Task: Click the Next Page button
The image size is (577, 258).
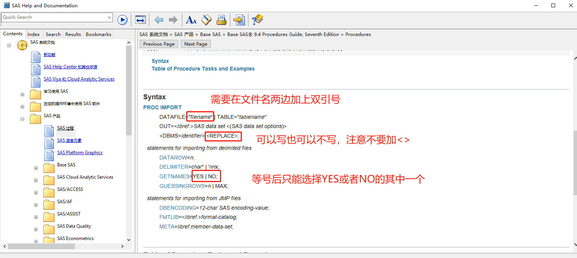Action: pyautogui.click(x=196, y=44)
